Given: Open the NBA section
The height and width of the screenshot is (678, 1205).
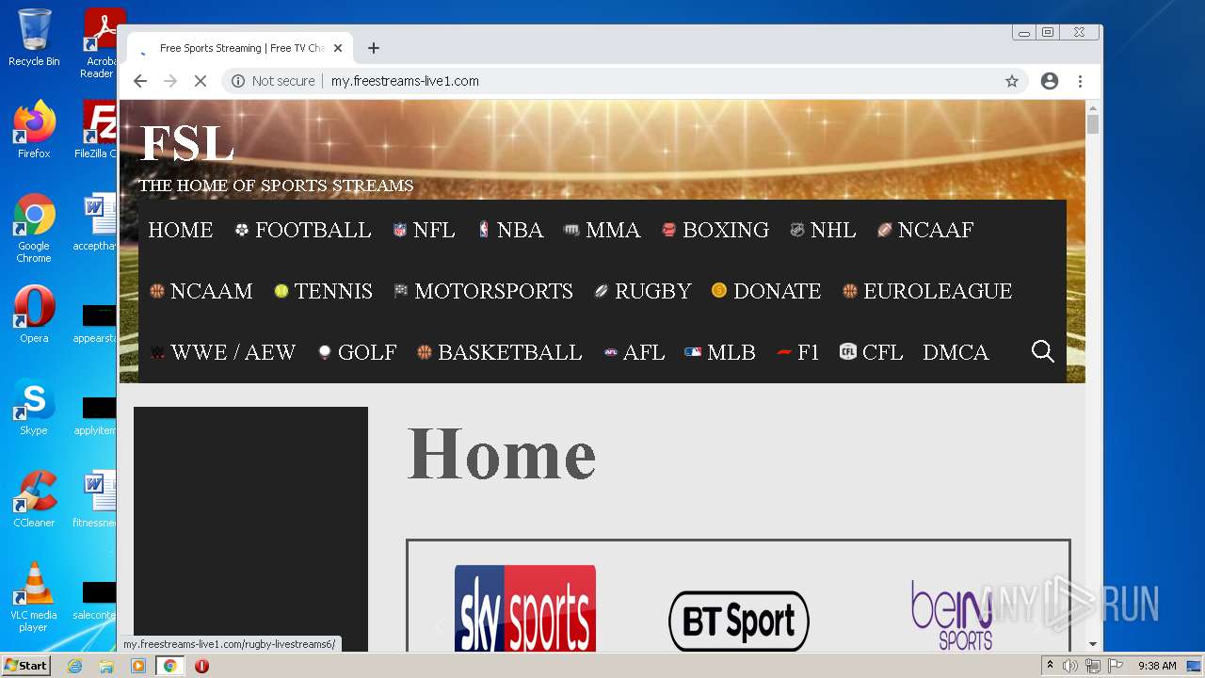Looking at the screenshot, I should [510, 230].
